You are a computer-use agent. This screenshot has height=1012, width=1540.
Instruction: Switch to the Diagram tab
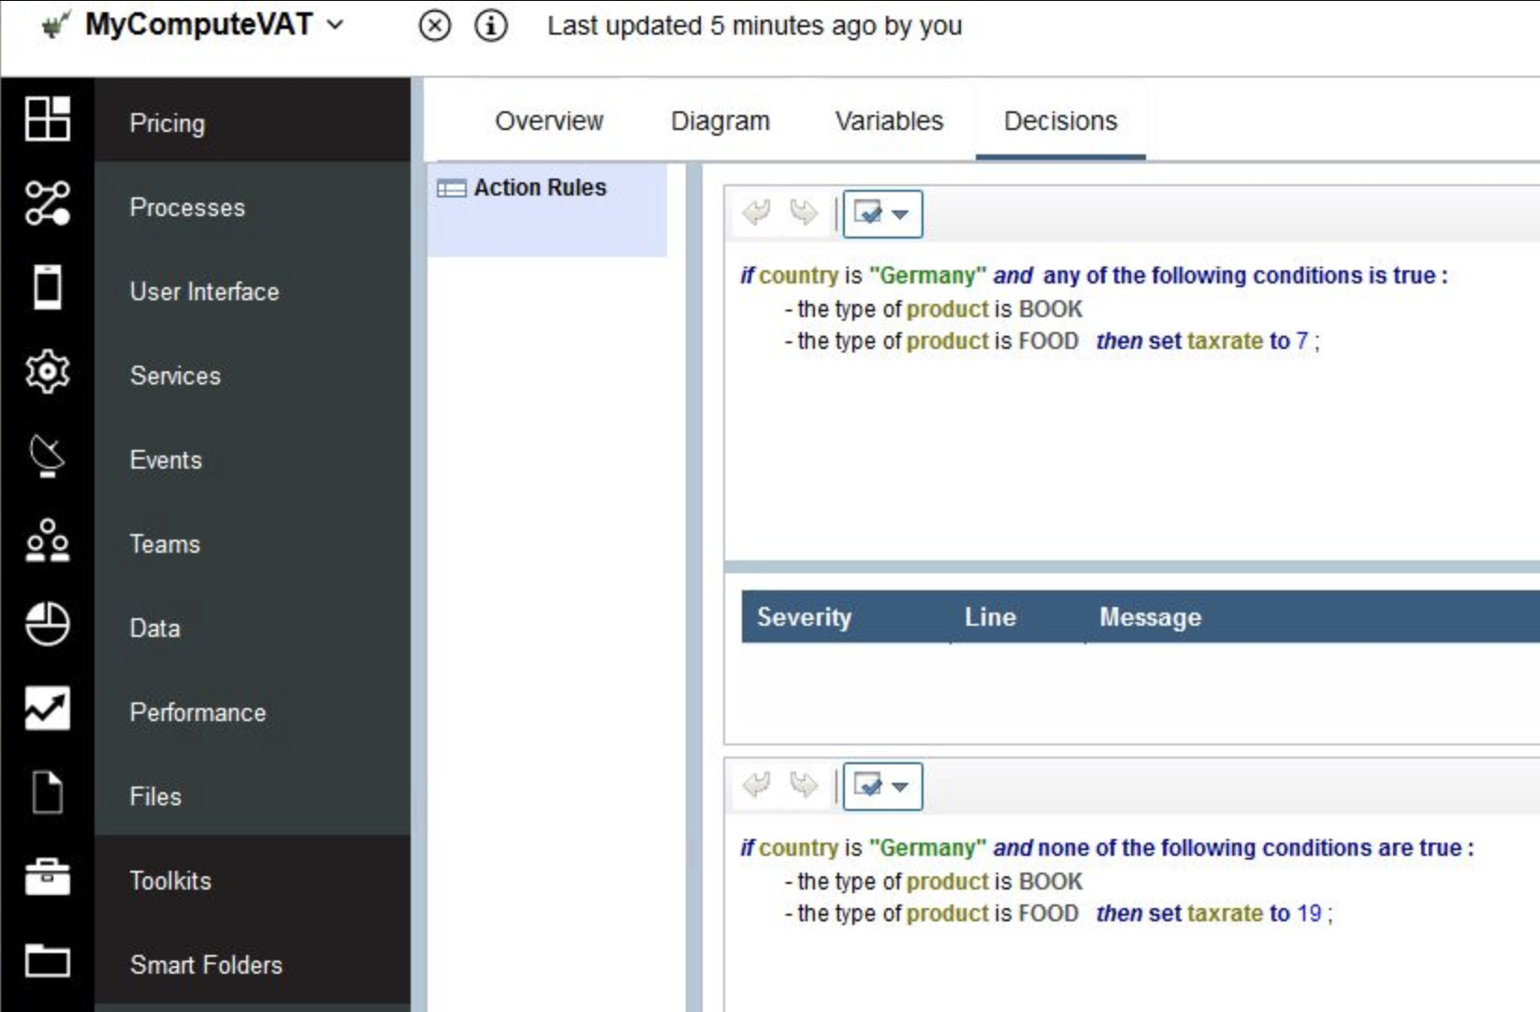coord(720,121)
